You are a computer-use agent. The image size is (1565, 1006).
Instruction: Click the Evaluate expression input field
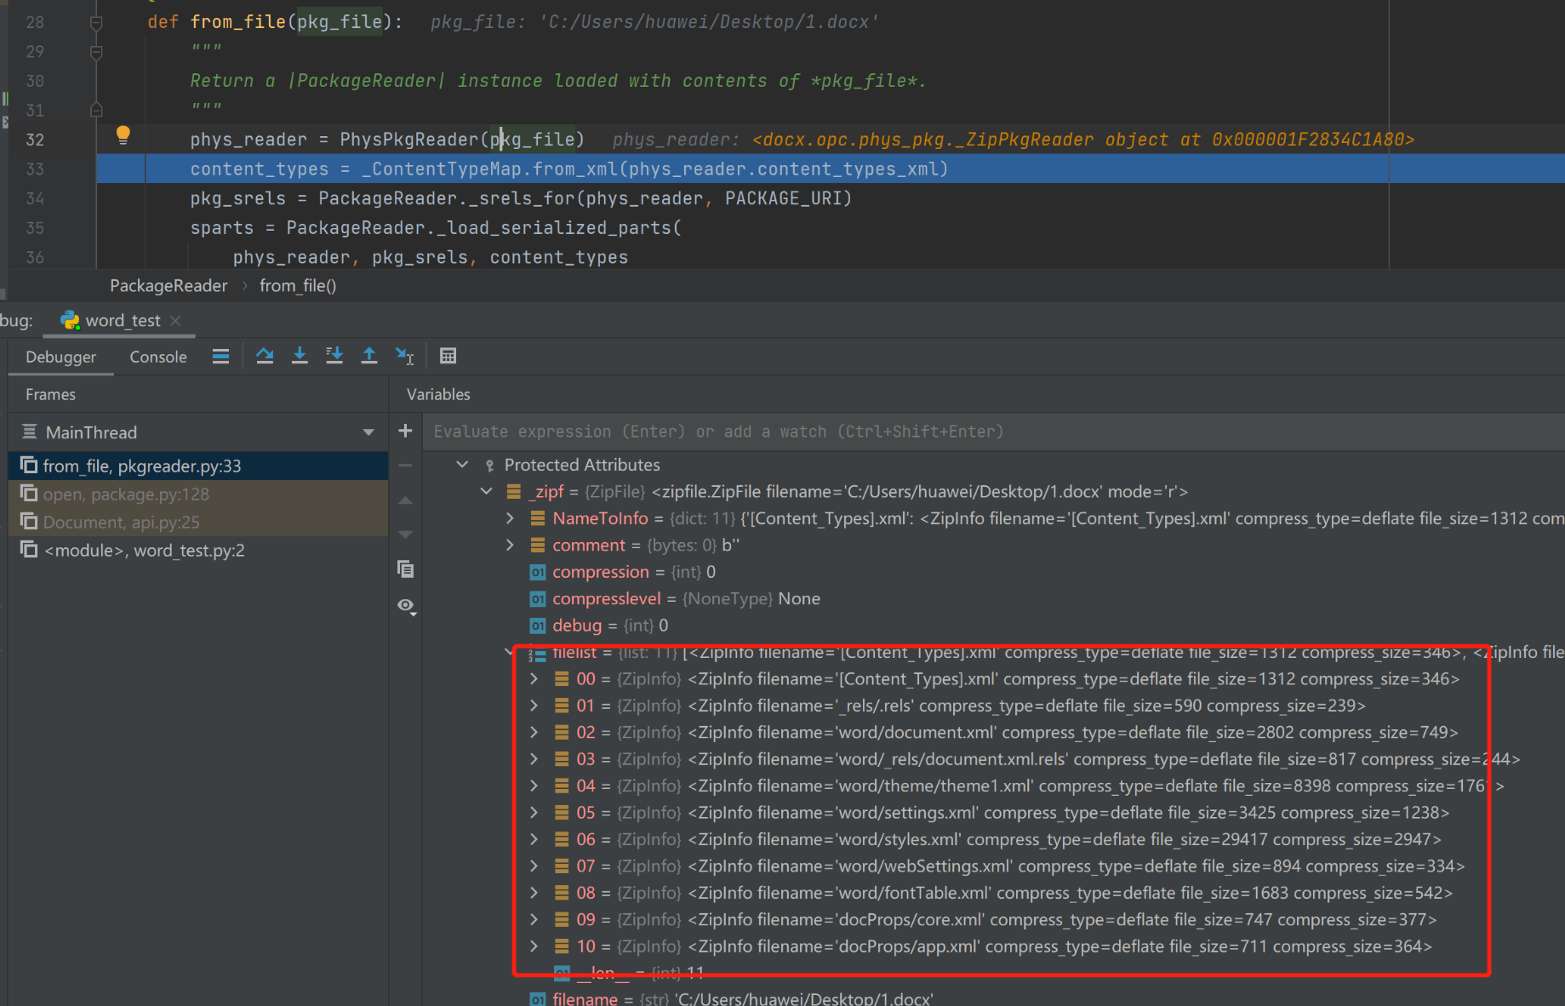tap(994, 432)
